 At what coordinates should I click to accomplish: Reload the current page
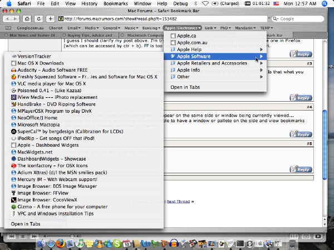(x=39, y=19)
